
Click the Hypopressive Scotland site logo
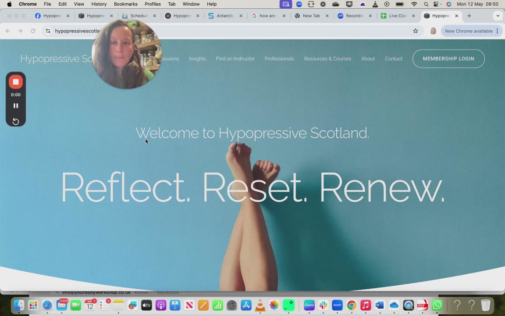point(57,59)
